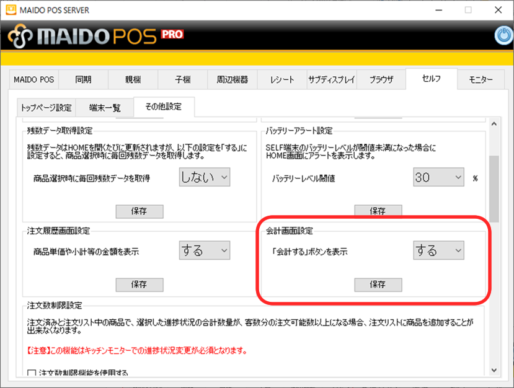Switch to the 周辺機器 tab
The image size is (514, 388).
(233, 79)
